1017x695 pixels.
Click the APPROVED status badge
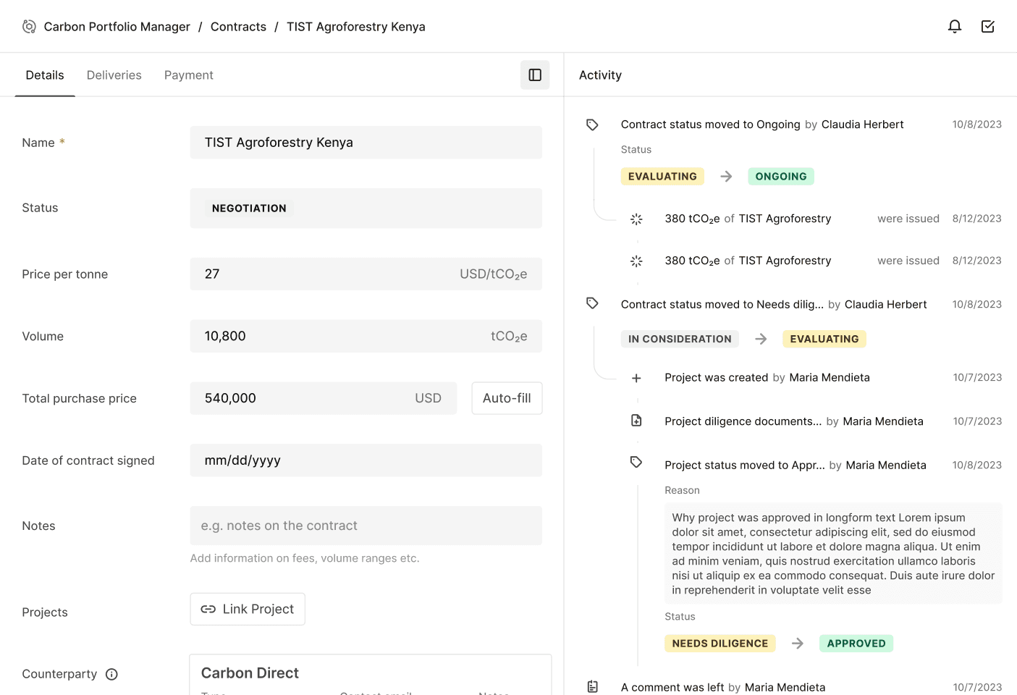tap(856, 644)
